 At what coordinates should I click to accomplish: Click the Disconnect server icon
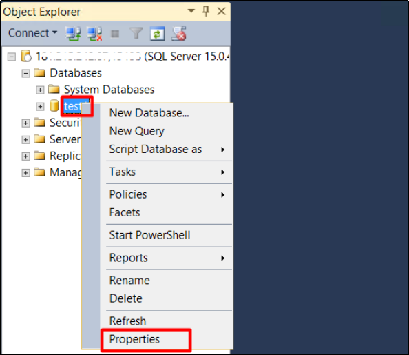(94, 34)
